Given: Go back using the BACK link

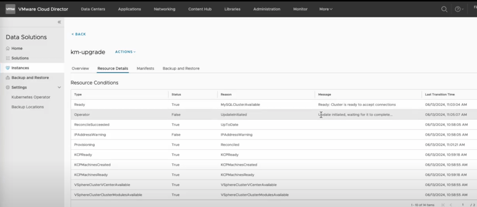Looking at the screenshot, I should [79, 34].
